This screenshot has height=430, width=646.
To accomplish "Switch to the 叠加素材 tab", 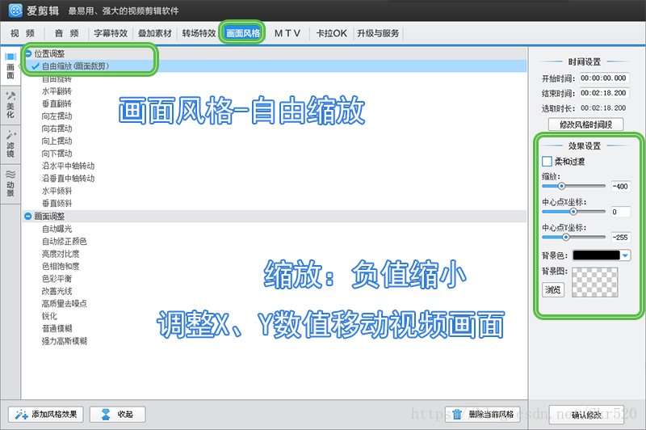I will [154, 33].
